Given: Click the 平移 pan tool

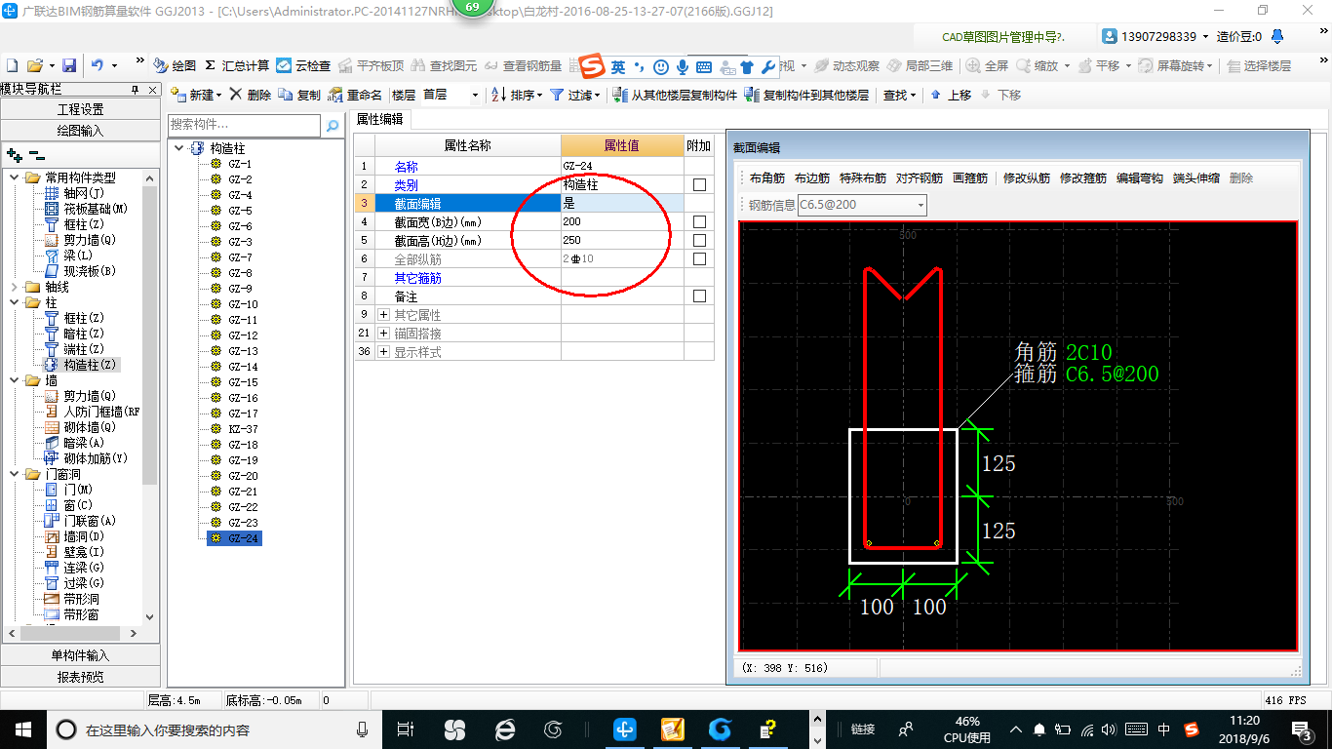Looking at the screenshot, I should coord(1097,65).
